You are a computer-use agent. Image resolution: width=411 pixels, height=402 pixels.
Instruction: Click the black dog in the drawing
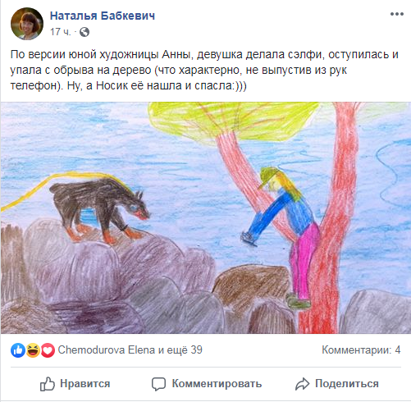click(100, 211)
